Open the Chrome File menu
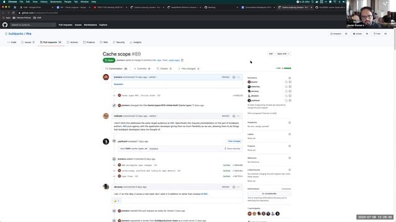Viewport: 396px width, 222px height. 21,2
